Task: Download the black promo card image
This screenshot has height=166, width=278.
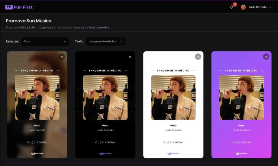Action: tap(130, 57)
